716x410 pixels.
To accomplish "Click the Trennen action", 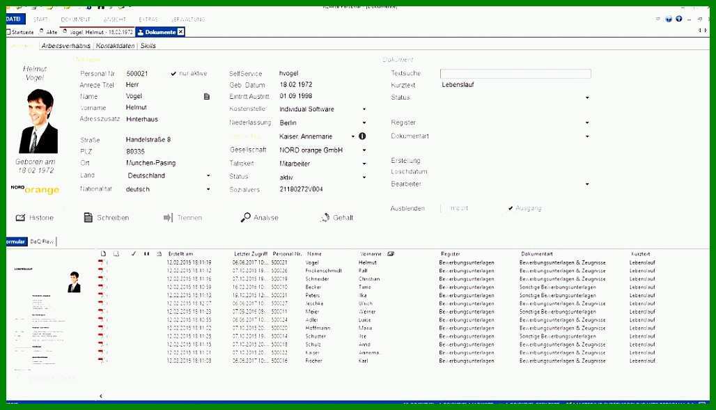I will (x=182, y=218).
